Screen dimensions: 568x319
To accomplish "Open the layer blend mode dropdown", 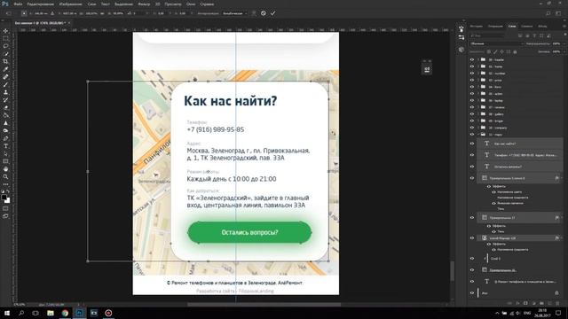I will (x=497, y=43).
